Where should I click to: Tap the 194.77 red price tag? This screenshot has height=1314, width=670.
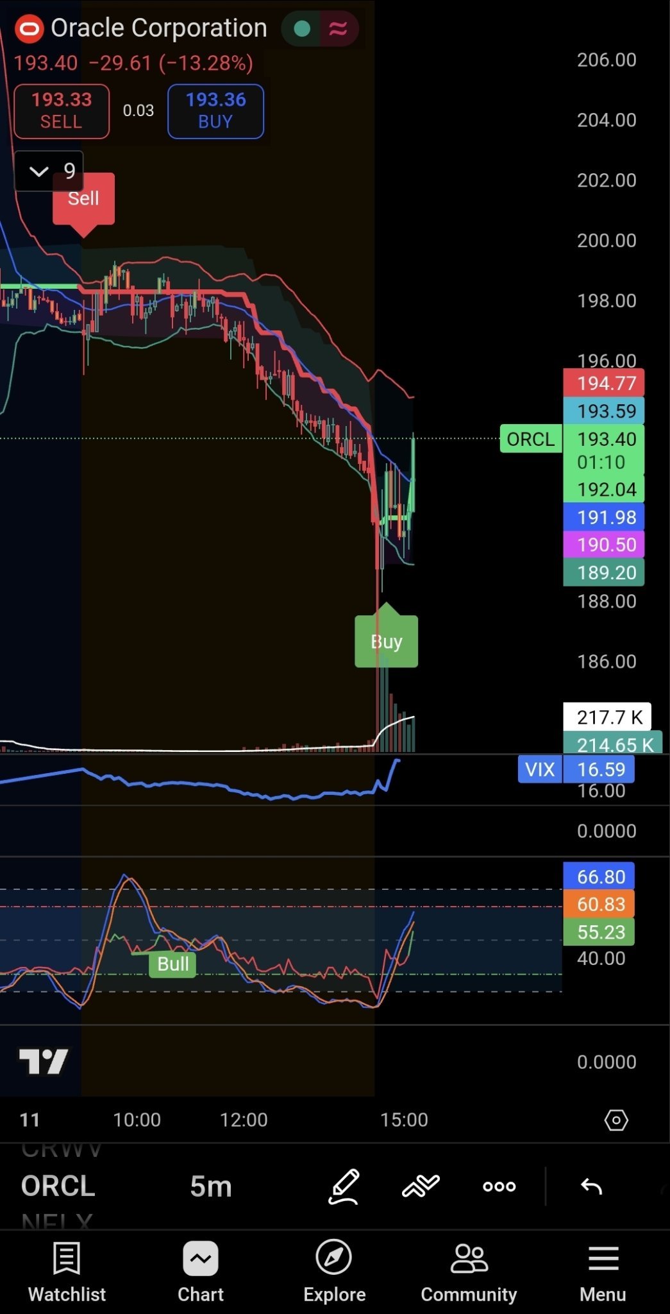click(603, 383)
